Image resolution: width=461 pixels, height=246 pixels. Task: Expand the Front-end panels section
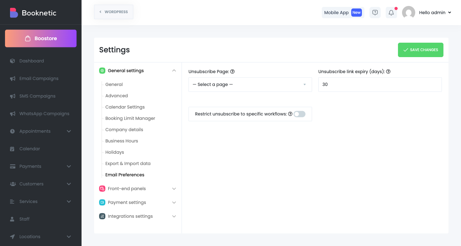(174, 189)
